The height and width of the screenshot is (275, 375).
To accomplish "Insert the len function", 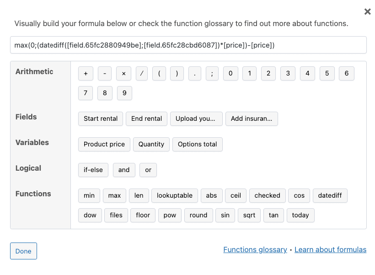I will [x=139, y=195].
